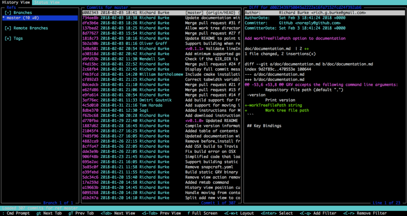This screenshot has height=216, width=407.
Task: Select commit 137bed2 Allow work tree directory
Action: coord(161,28)
